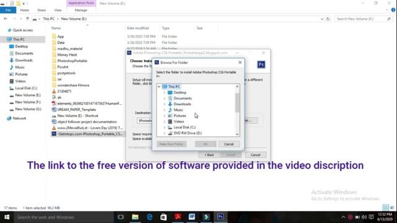Switch to details view layout in Explorer
This screenshot has height=223, width=397.
point(386,208)
